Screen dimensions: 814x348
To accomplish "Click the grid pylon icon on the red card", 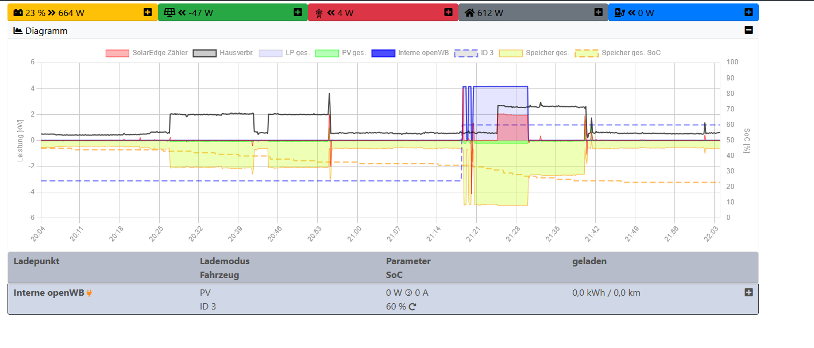I will point(319,11).
